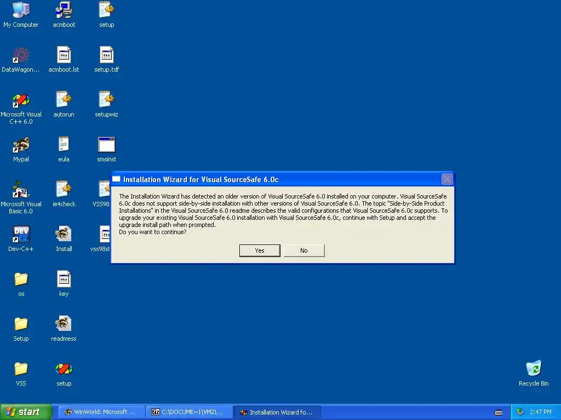Select the Setup folder icon
The height and width of the screenshot is (420, 561).
click(x=21, y=329)
